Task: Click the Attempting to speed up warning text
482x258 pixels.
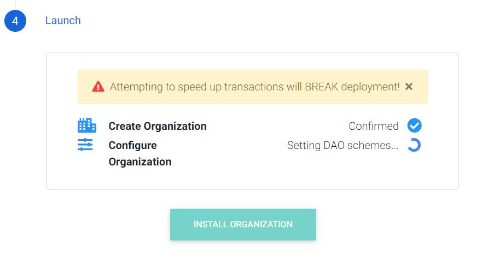Action: pyautogui.click(x=254, y=87)
